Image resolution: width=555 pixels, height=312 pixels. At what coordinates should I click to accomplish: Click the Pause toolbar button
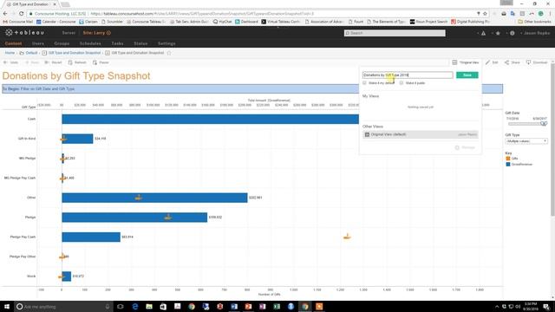101,62
